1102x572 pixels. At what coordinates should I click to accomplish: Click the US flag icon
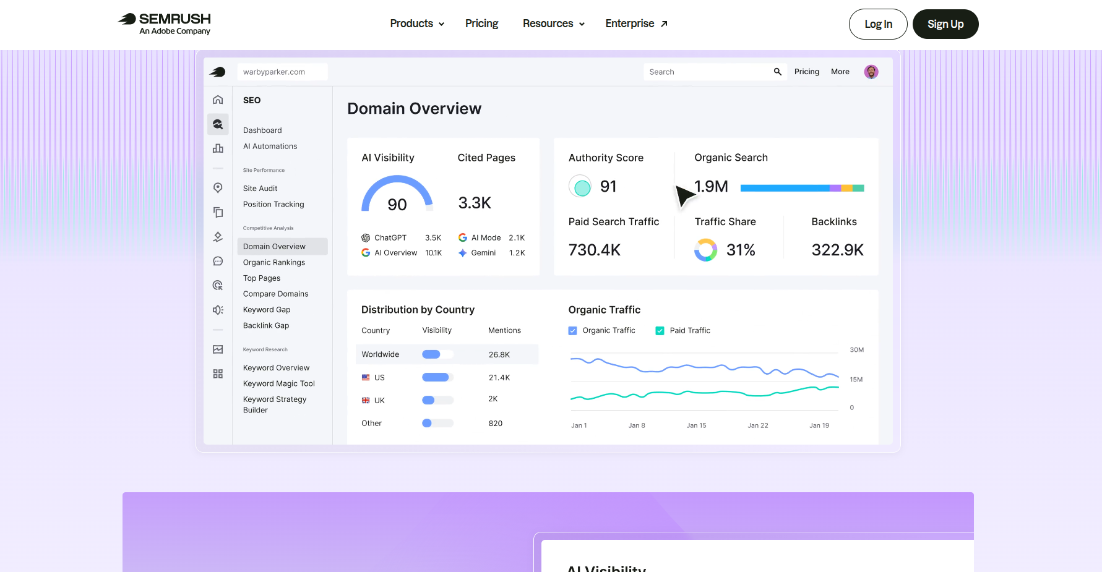click(x=366, y=377)
